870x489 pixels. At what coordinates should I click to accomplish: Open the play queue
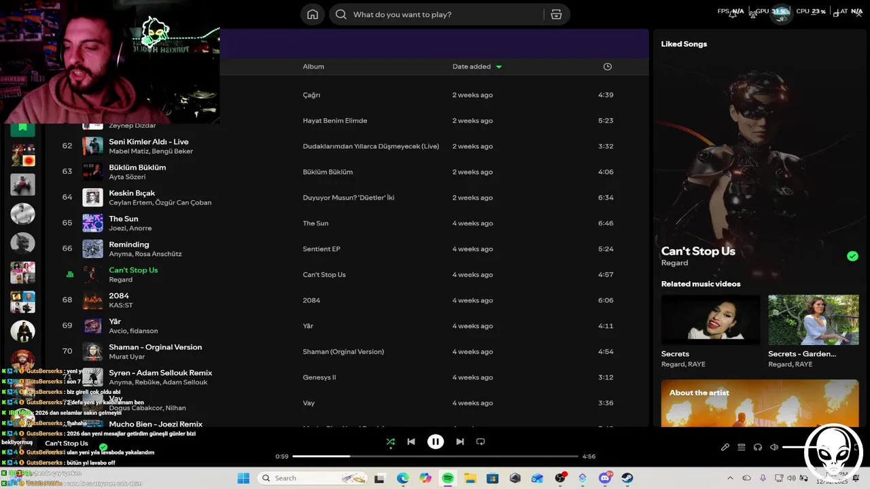[742, 447]
